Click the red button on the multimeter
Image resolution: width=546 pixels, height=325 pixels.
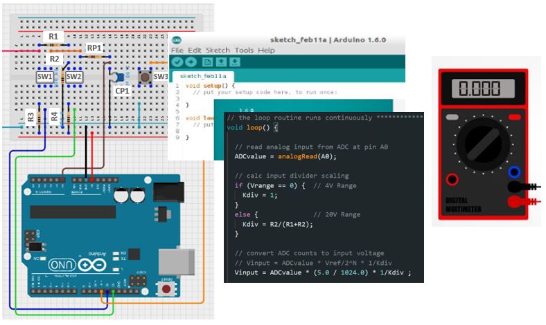514,117
